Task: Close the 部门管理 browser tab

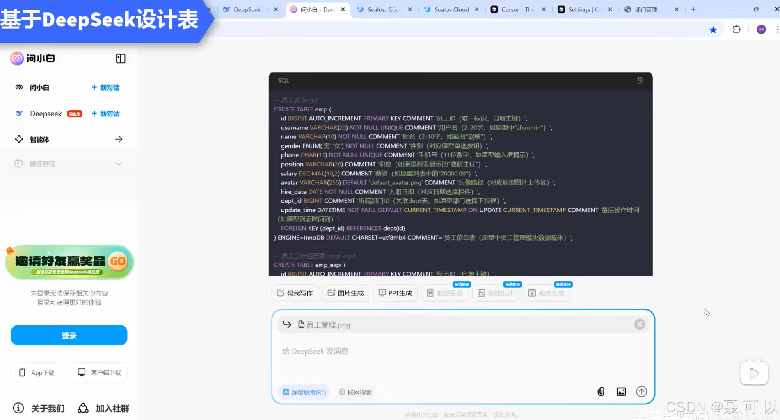Action: [x=677, y=9]
